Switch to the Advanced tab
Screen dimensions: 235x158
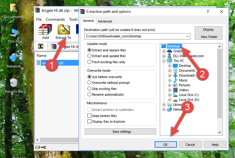click(x=105, y=21)
